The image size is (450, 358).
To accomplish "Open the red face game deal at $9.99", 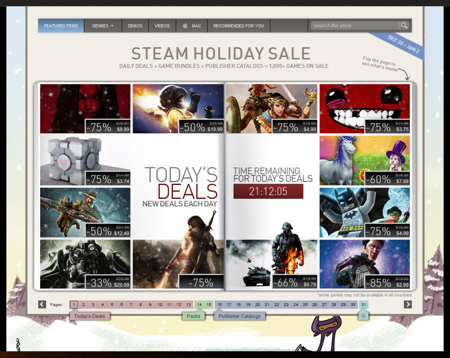I will (x=85, y=109).
